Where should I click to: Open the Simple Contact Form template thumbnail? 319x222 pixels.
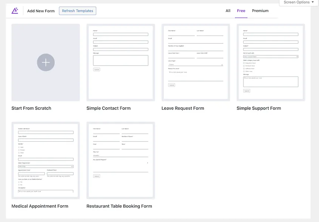click(121, 62)
